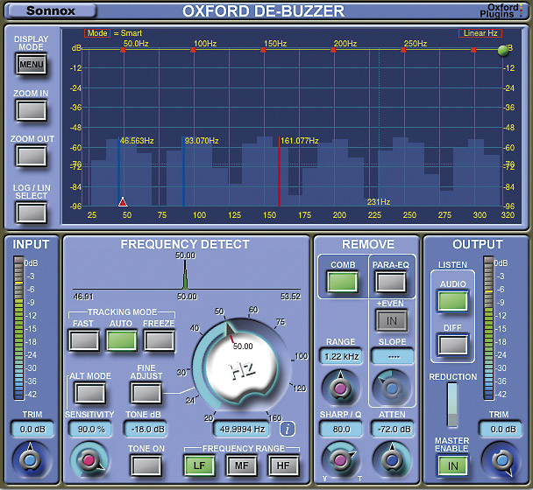Image resolution: width=533 pixels, height=490 pixels.
Task: Toggle AUTO tracking mode
Action: tap(121, 340)
